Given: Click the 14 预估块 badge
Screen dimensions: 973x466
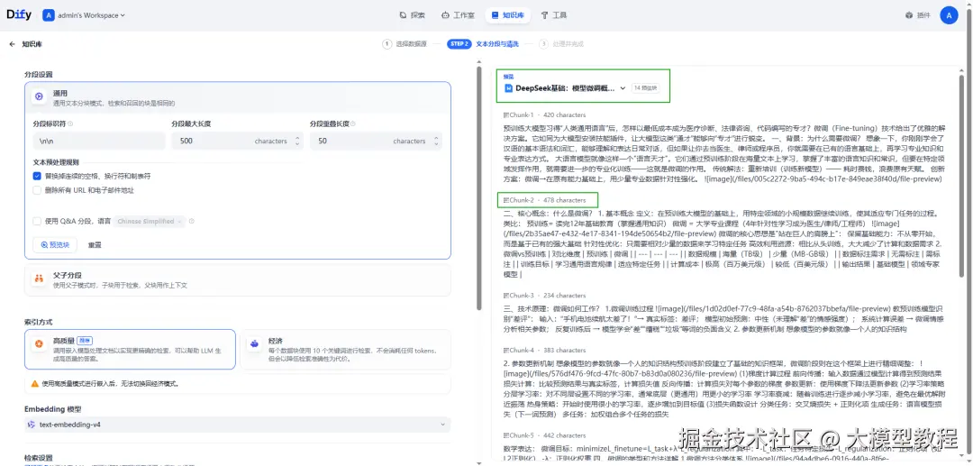Looking at the screenshot, I should tap(646, 88).
